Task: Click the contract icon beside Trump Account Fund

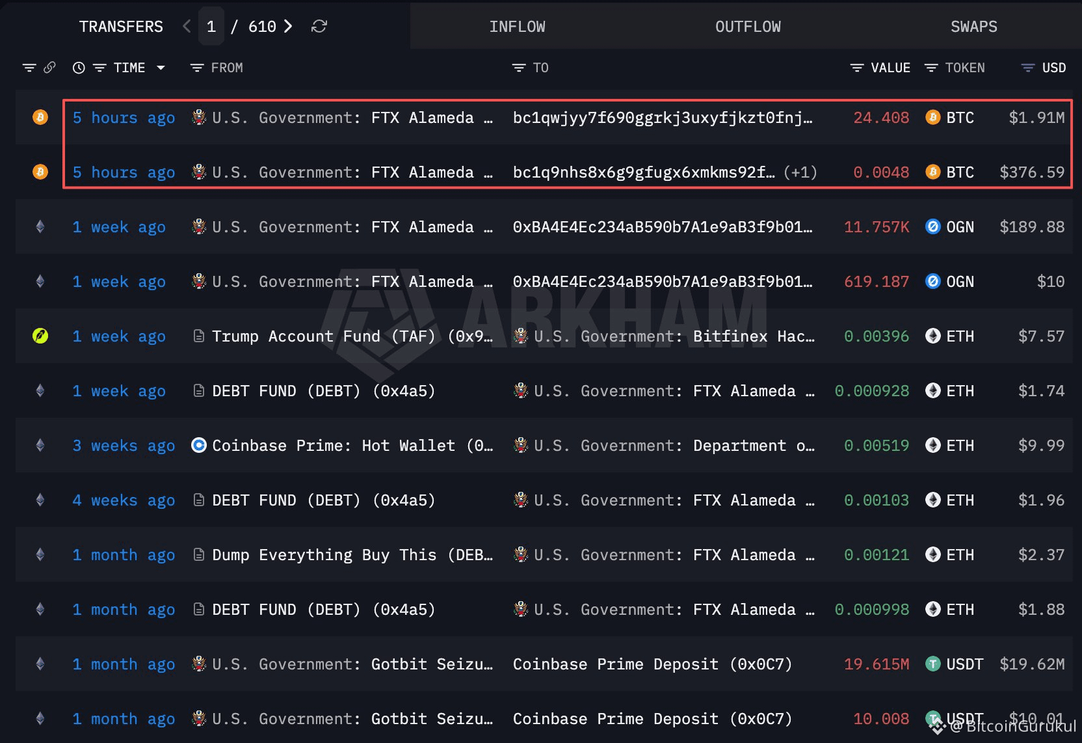Action: 199,336
